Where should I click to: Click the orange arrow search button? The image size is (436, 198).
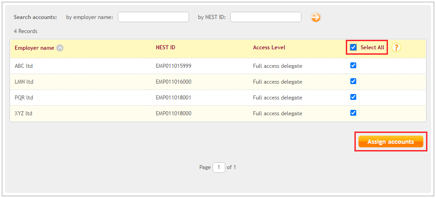coord(315,17)
